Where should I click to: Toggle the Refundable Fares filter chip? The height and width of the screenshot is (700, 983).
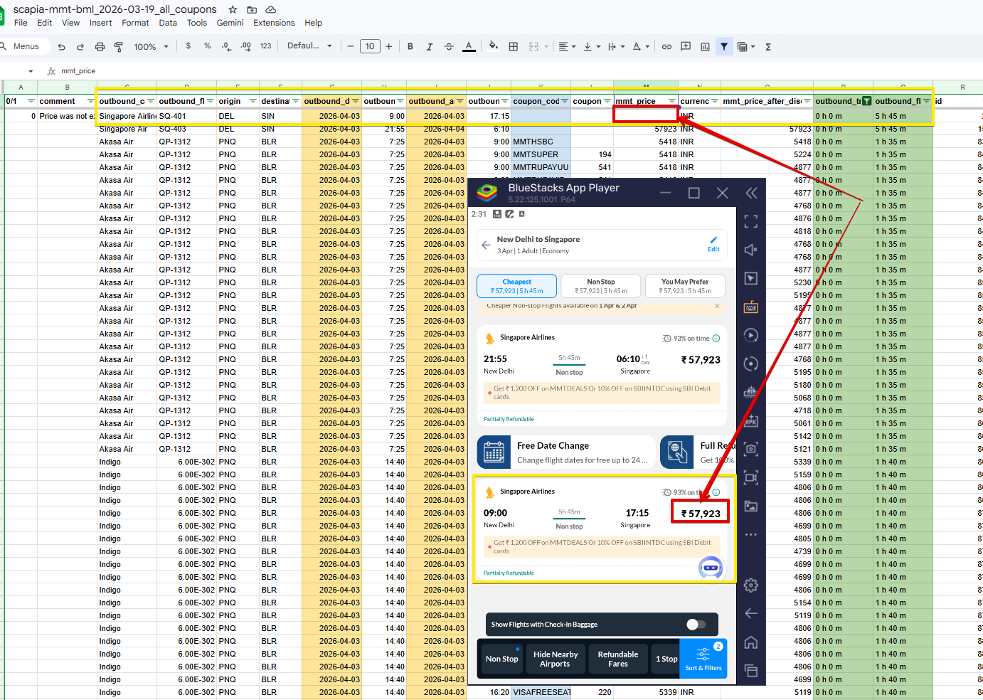point(617,659)
